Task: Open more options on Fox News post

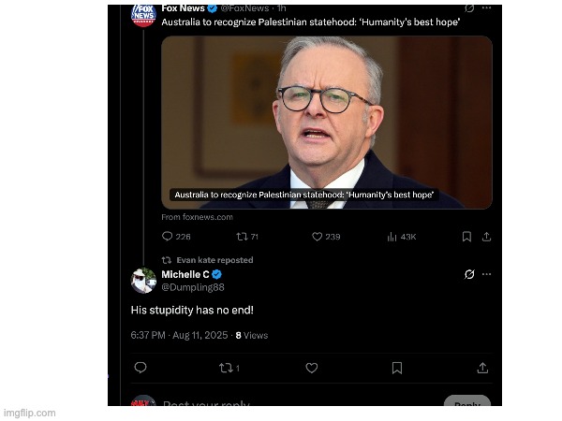Action: (x=486, y=7)
